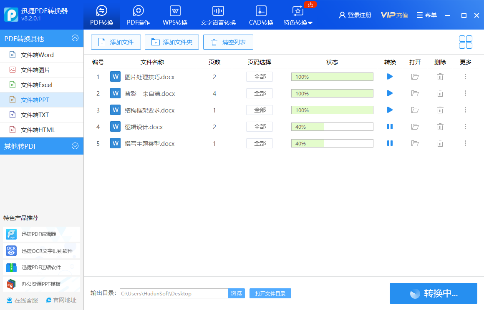Click the 100% progress bar of 图片处理技巧.docx
484x310 pixels.
click(x=332, y=77)
